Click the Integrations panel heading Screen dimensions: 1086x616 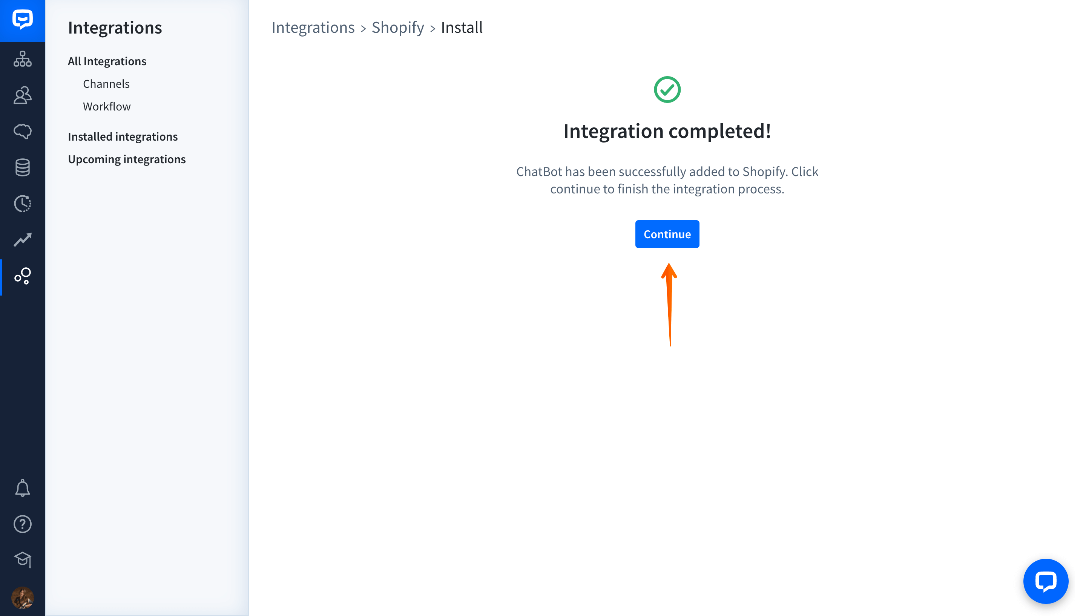pos(115,28)
